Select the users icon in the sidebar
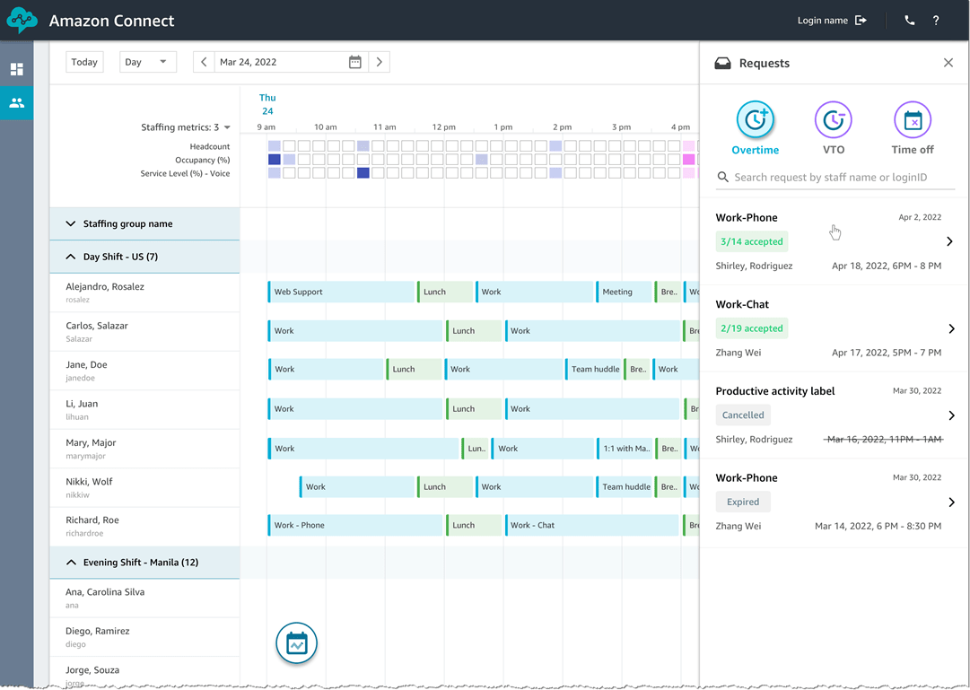 pyautogui.click(x=17, y=102)
